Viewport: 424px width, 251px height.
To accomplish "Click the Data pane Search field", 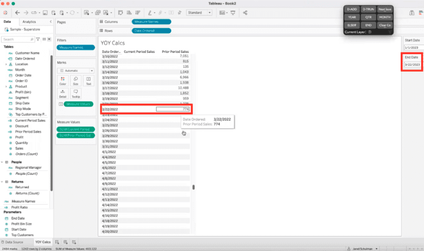I will click(x=18, y=40).
